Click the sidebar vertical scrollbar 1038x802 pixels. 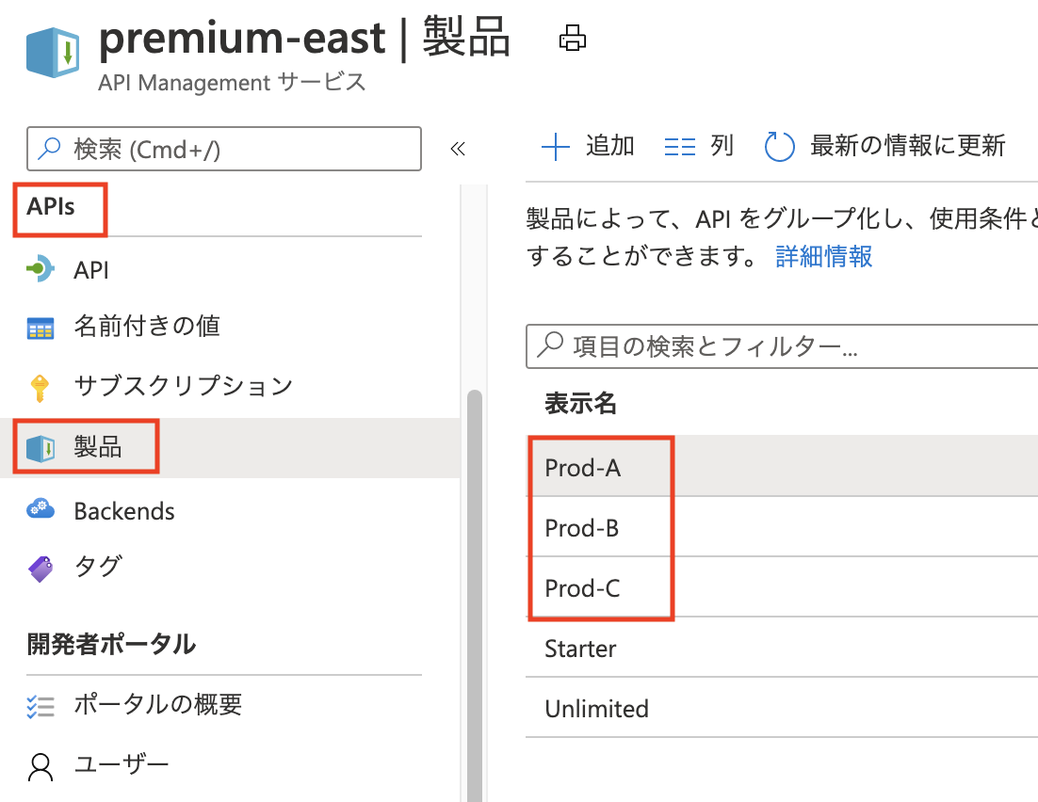coord(474,596)
